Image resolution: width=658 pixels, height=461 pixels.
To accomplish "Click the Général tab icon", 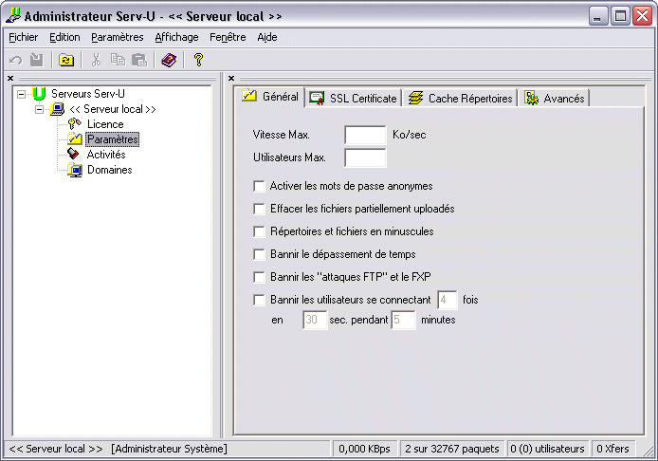I will pyautogui.click(x=249, y=96).
